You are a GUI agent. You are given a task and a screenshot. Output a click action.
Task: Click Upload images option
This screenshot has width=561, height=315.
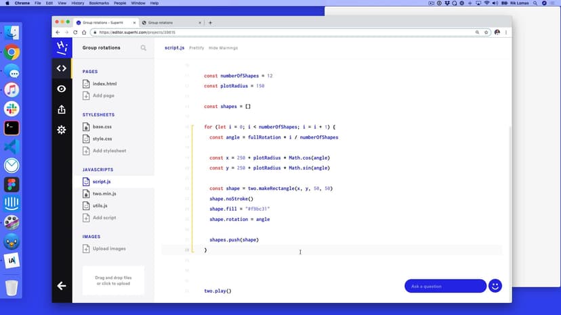point(109,249)
